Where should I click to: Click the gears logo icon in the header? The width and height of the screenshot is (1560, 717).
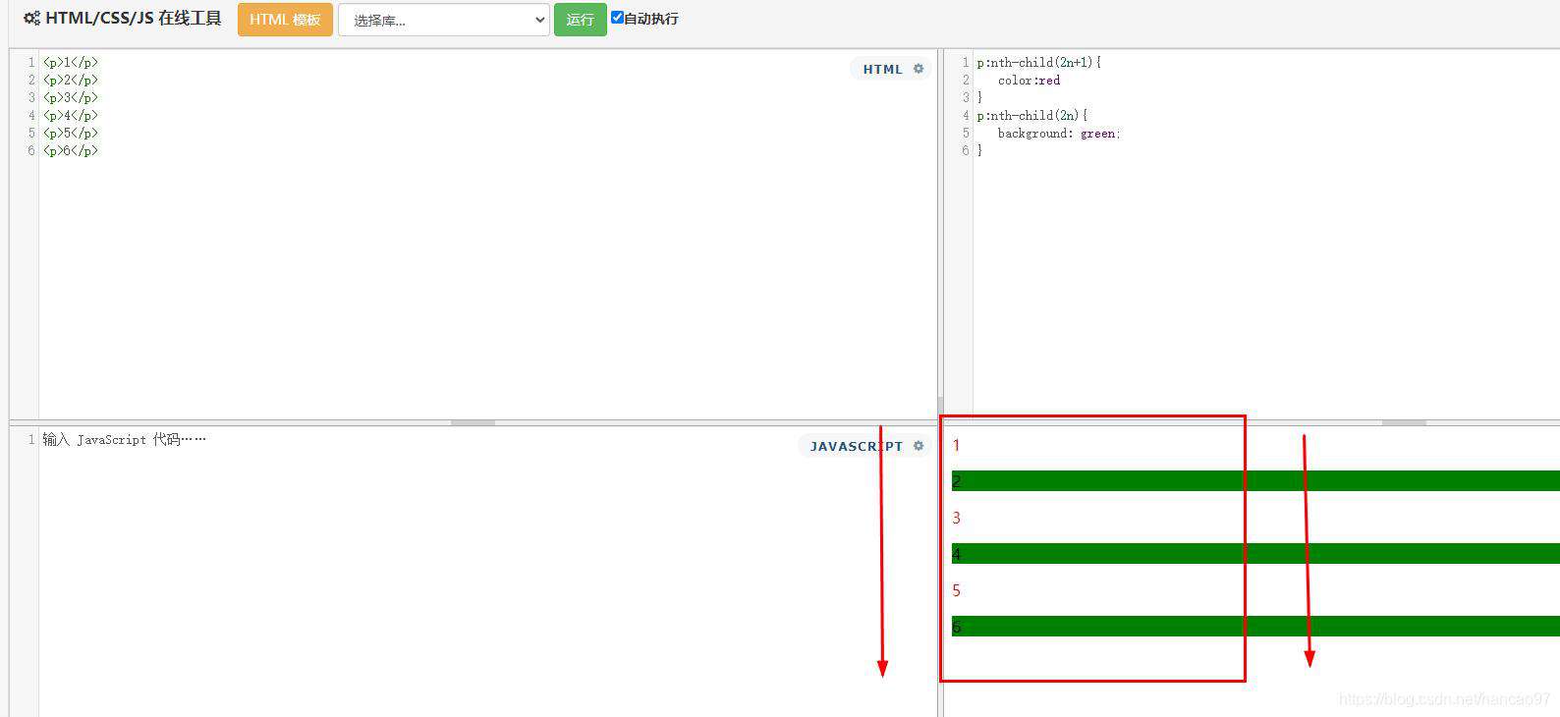(32, 19)
